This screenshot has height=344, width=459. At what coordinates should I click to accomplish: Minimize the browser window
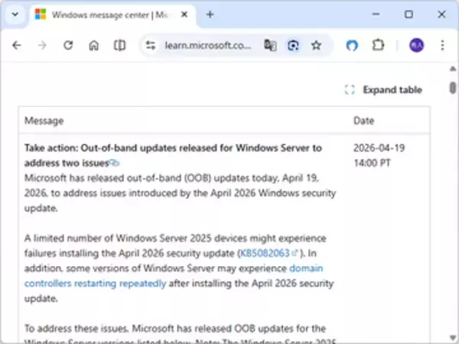click(x=376, y=14)
